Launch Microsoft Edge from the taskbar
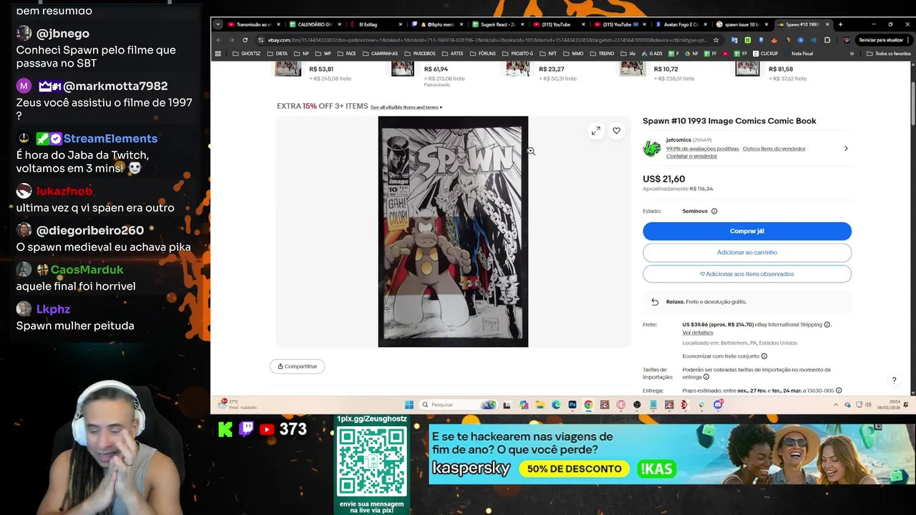 [x=556, y=405]
